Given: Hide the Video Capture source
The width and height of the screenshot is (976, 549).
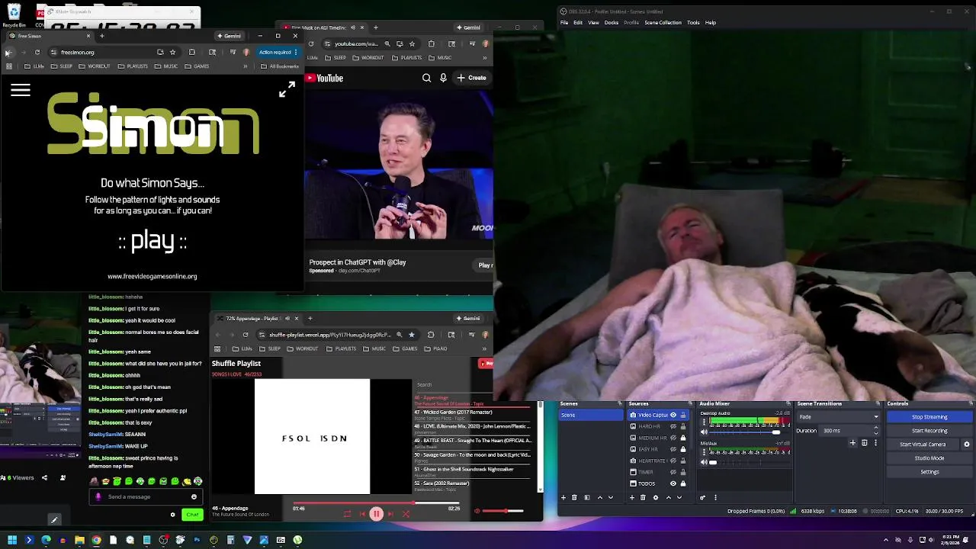Looking at the screenshot, I should click(x=673, y=415).
